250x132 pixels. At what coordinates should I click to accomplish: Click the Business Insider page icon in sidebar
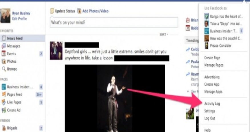pos(4,87)
